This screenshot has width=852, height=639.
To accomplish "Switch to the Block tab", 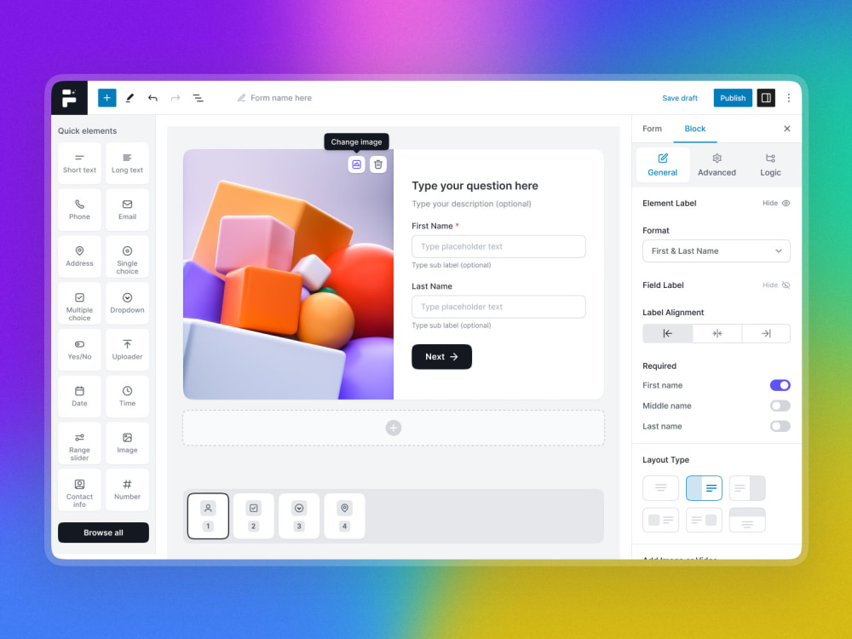I will pyautogui.click(x=695, y=129).
